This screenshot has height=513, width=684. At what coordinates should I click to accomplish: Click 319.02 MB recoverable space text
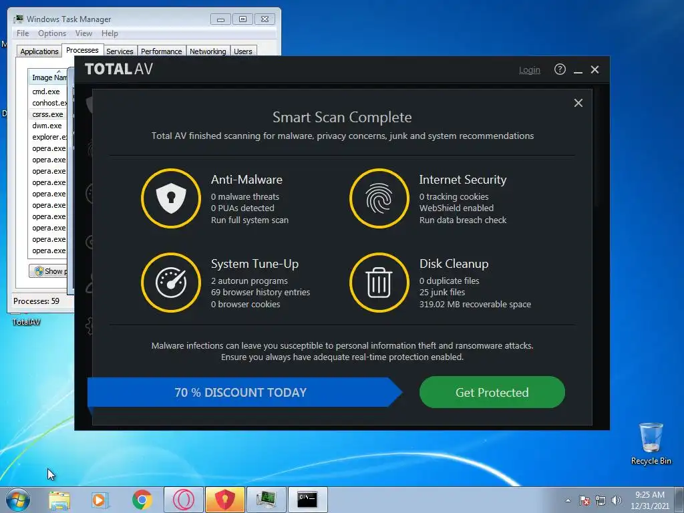pyautogui.click(x=475, y=304)
